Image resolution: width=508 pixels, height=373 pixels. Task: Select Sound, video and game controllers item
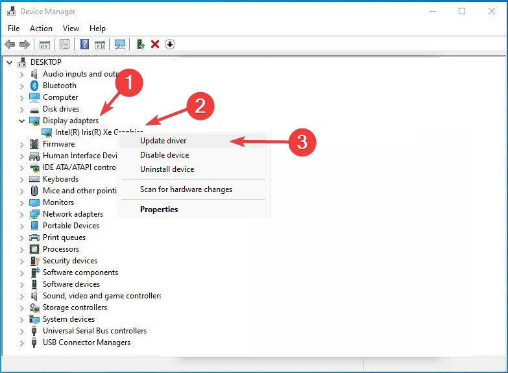(102, 296)
